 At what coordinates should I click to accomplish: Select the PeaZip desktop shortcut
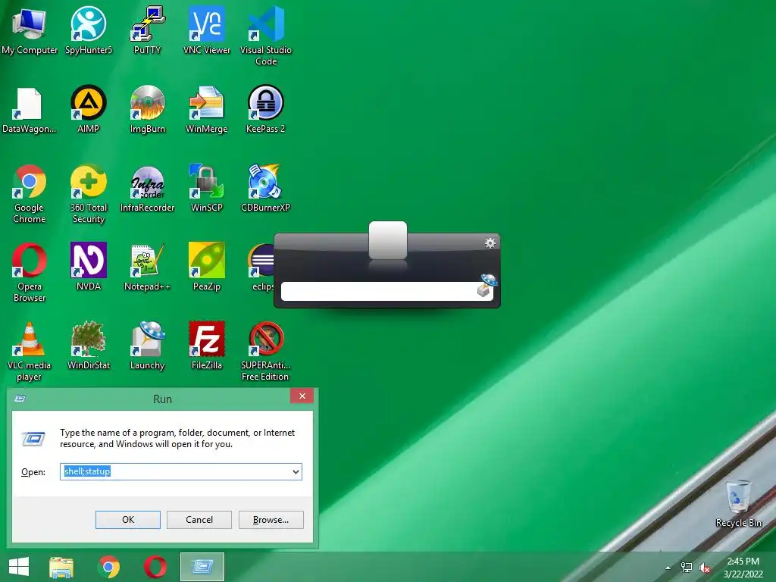(207, 268)
